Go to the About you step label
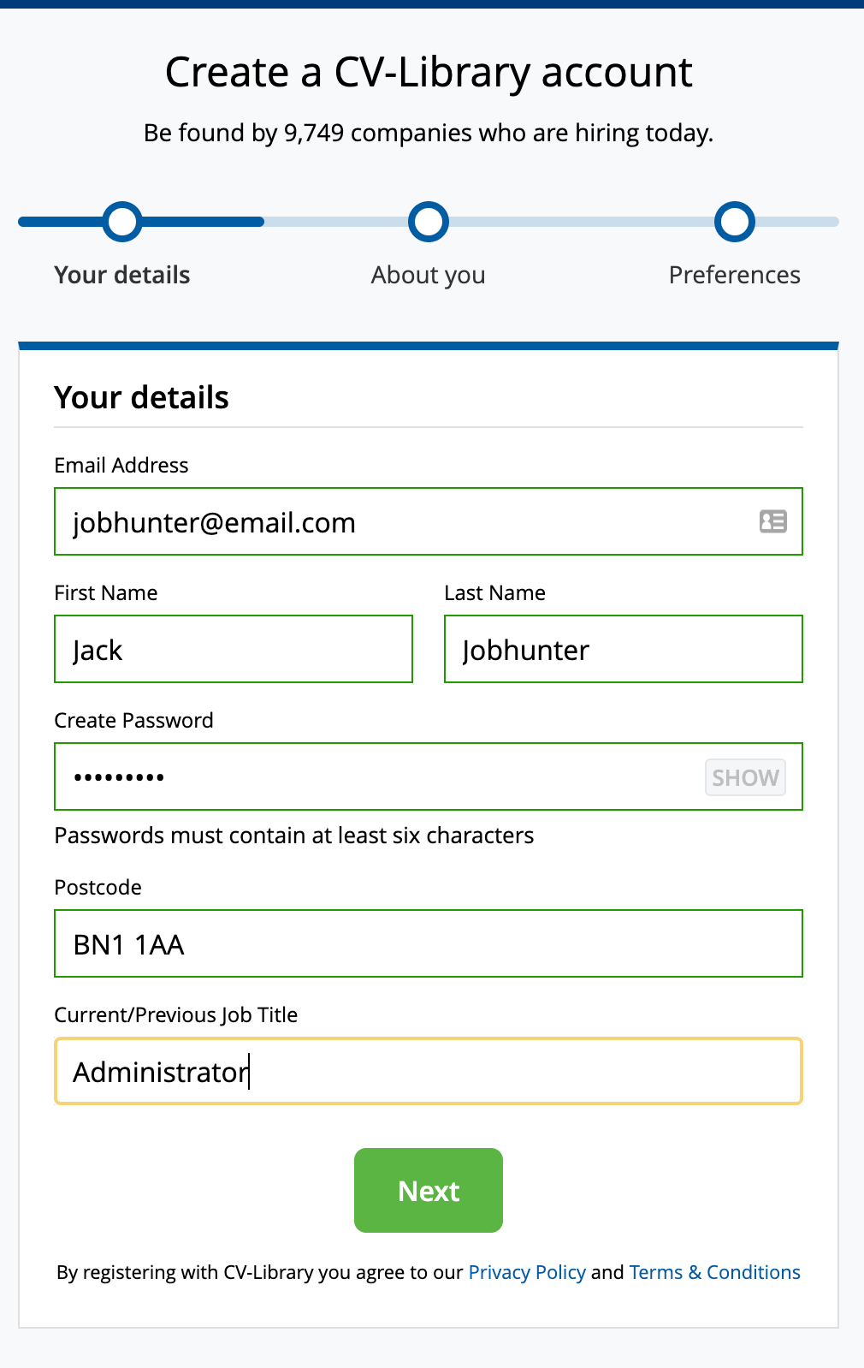Screen dimensions: 864x1368 click(x=429, y=275)
